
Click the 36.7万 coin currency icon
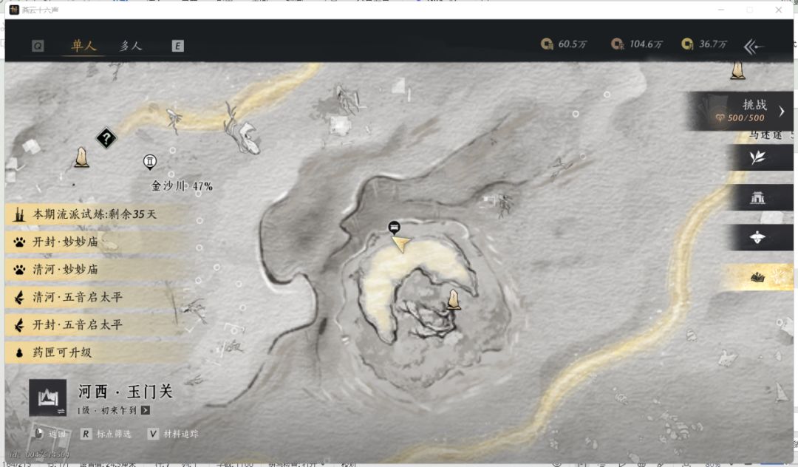click(688, 44)
